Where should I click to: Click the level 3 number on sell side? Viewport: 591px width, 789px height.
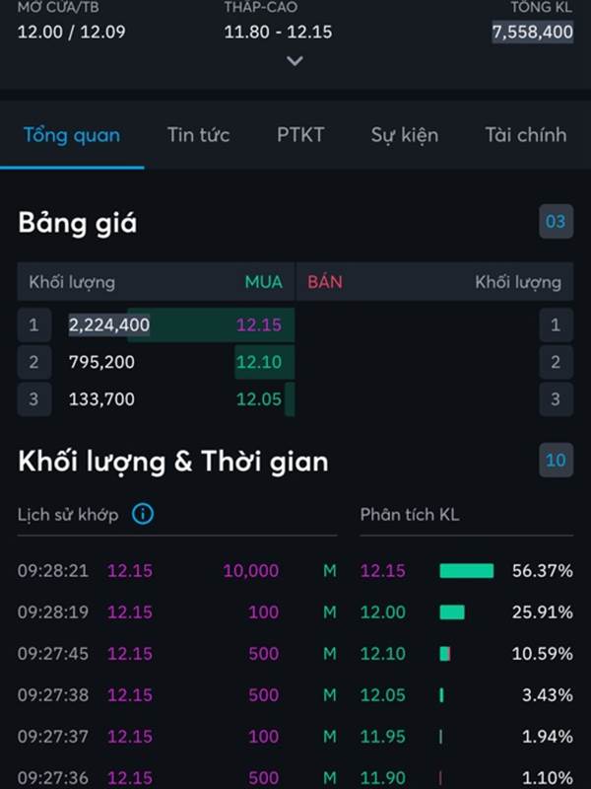coord(556,399)
